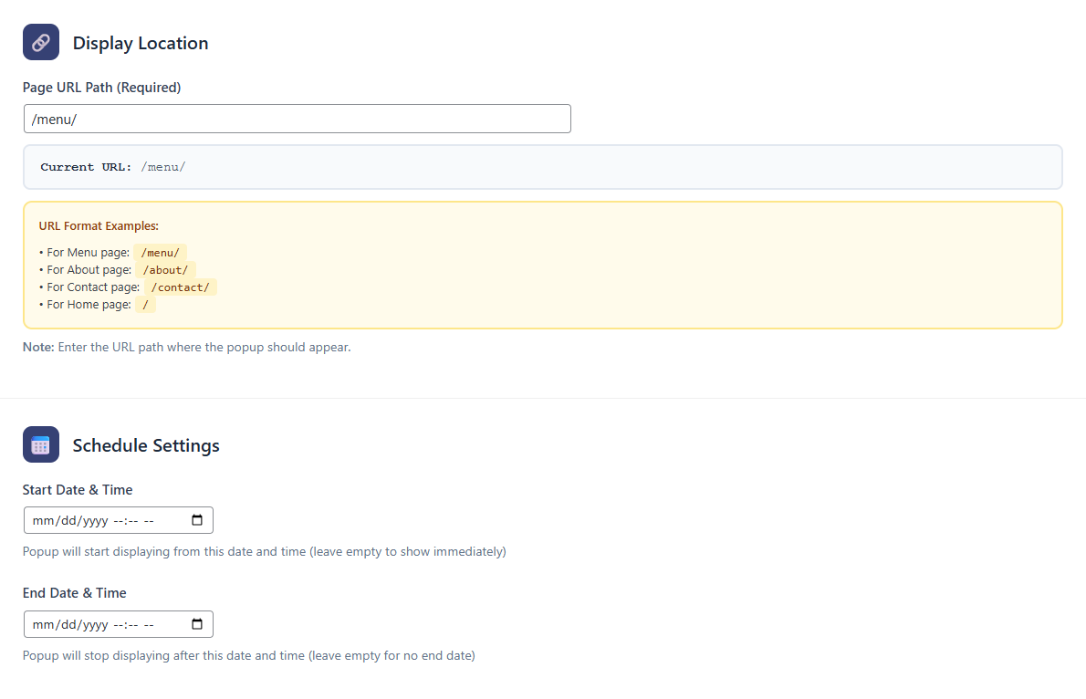Image resolution: width=1086 pixels, height=699 pixels.
Task: Click the date widget icon in End Date field
Action: point(197,623)
